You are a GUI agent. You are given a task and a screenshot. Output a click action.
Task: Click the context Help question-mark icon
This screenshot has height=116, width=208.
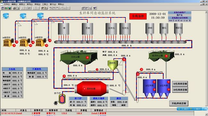tap(95, 8)
